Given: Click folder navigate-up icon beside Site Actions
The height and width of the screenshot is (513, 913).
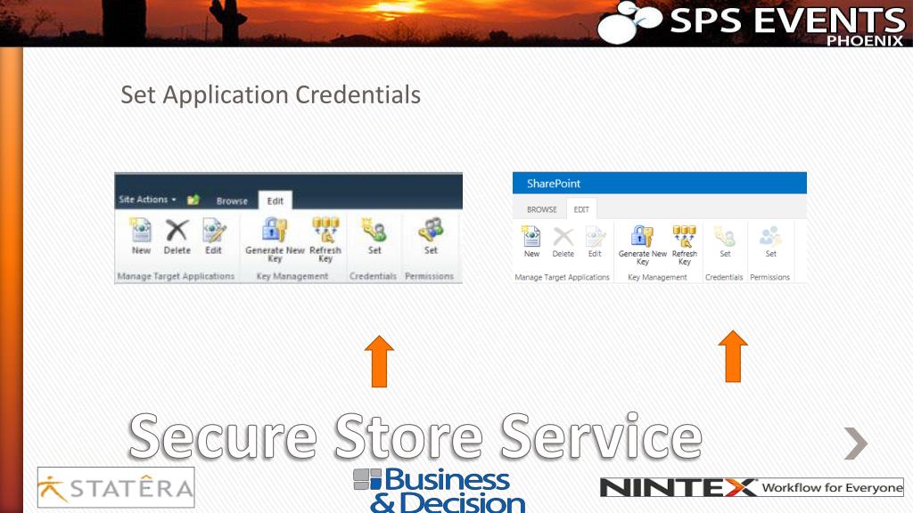Looking at the screenshot, I should (193, 199).
